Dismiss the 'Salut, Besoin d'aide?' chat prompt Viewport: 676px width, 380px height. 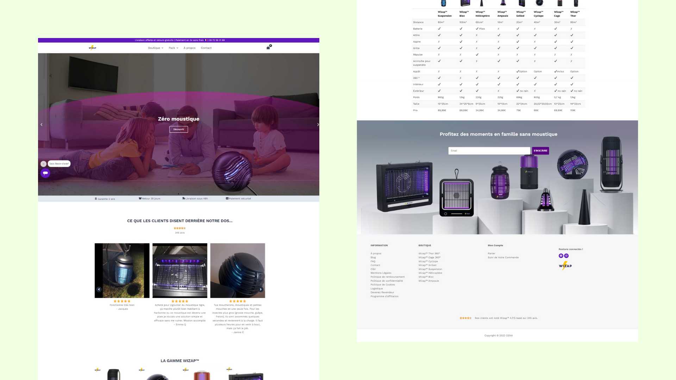coord(43,164)
